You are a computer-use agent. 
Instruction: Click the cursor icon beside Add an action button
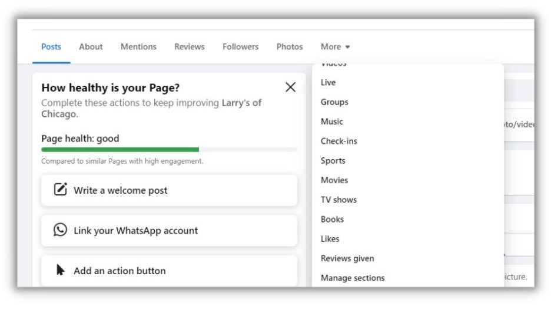pos(60,270)
